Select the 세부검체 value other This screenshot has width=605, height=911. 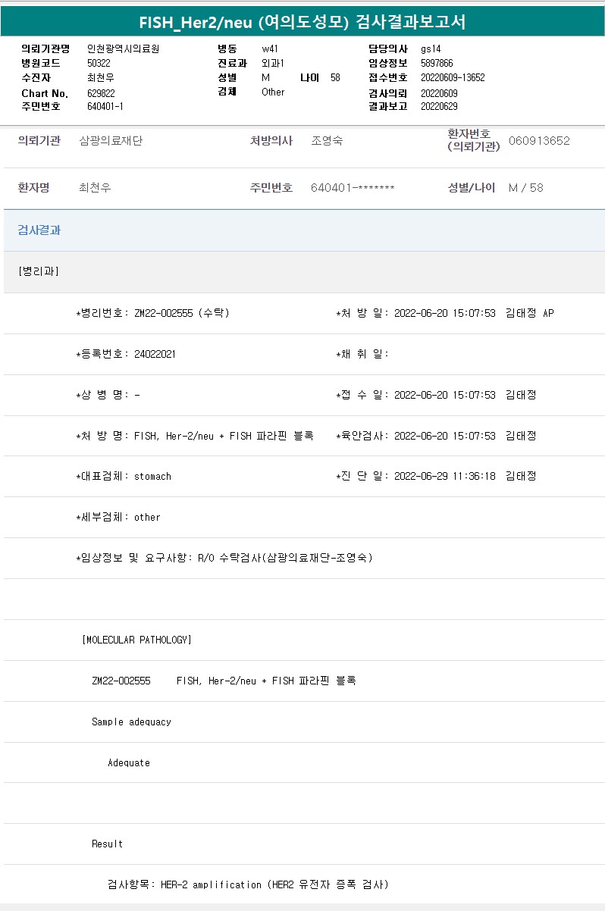pyautogui.click(x=147, y=518)
